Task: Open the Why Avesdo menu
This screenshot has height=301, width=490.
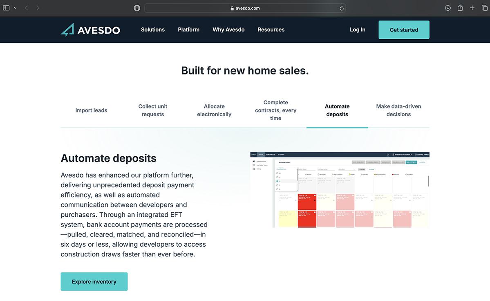Action: click(228, 30)
